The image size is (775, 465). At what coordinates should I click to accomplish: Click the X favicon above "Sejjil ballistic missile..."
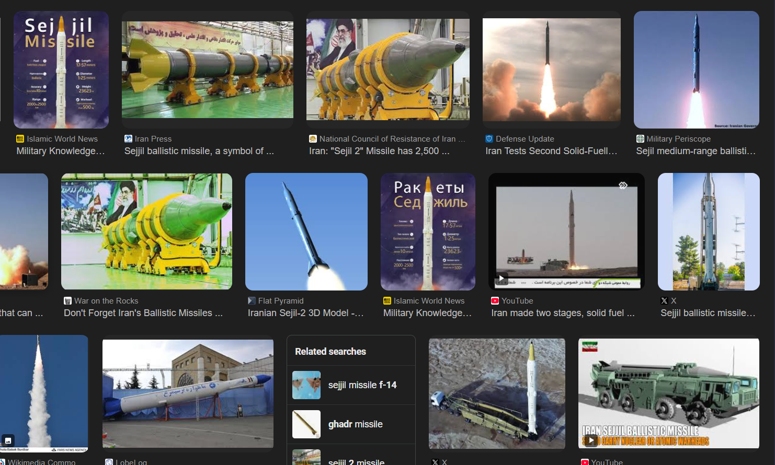tap(664, 301)
